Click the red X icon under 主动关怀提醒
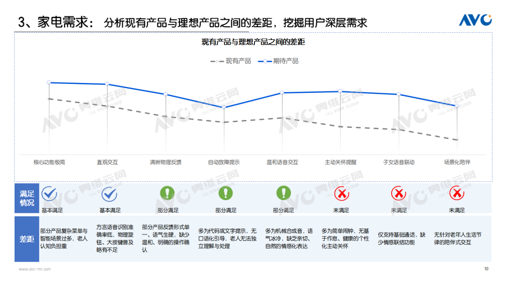The height and width of the screenshot is (285, 506). tap(342, 193)
